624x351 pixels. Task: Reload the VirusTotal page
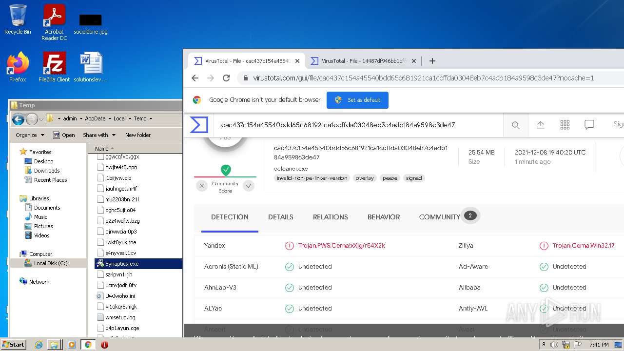(226, 78)
